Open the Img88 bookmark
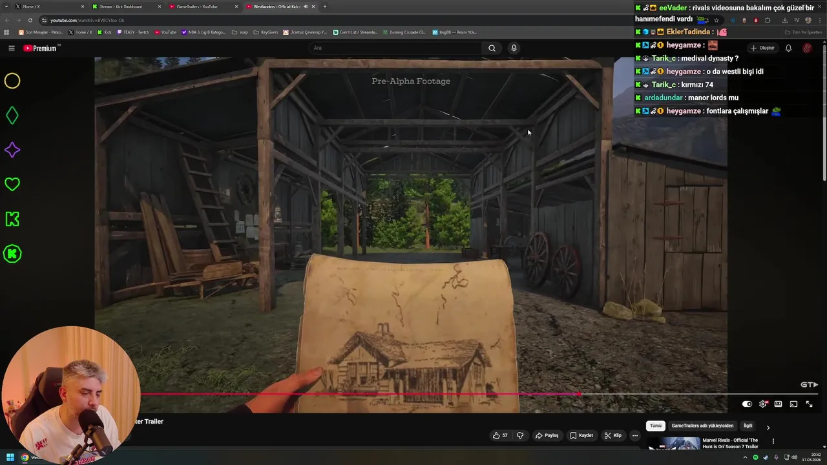The height and width of the screenshot is (465, 827). (x=454, y=32)
